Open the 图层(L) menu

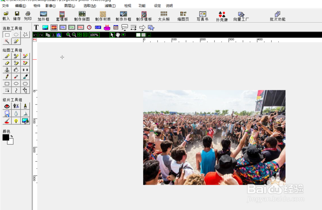pos(70,6)
